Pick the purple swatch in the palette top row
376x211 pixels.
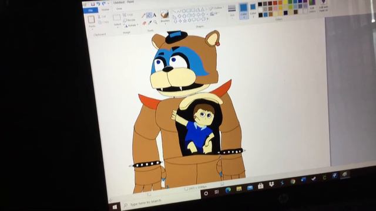tap(305, 1)
